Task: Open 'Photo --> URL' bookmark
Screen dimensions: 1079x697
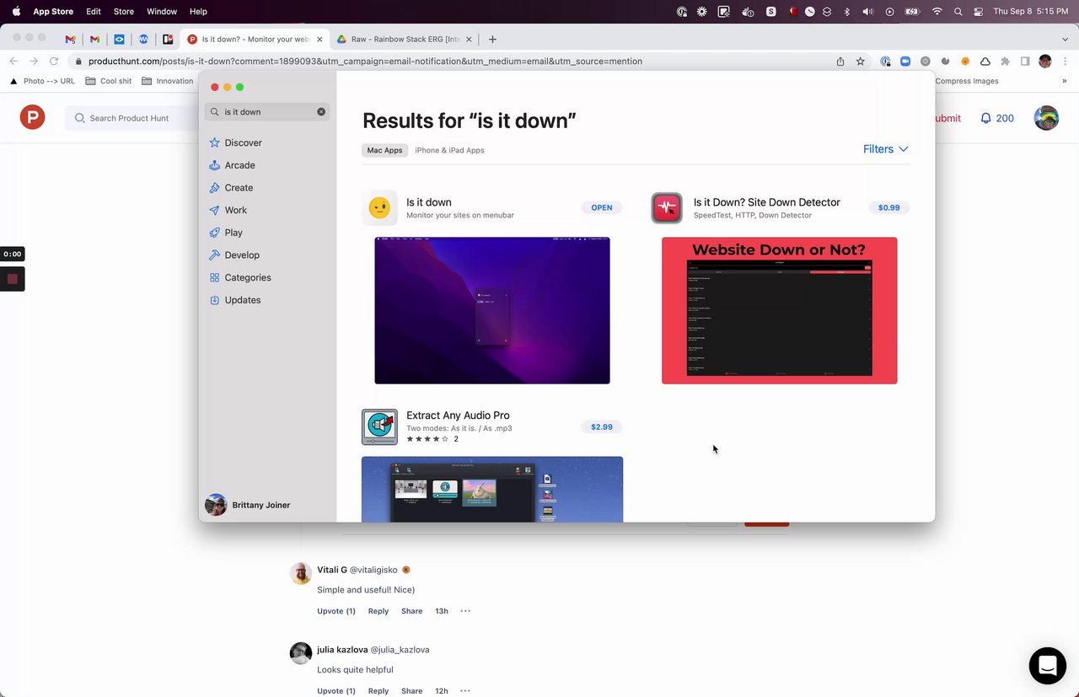Action: (x=42, y=81)
